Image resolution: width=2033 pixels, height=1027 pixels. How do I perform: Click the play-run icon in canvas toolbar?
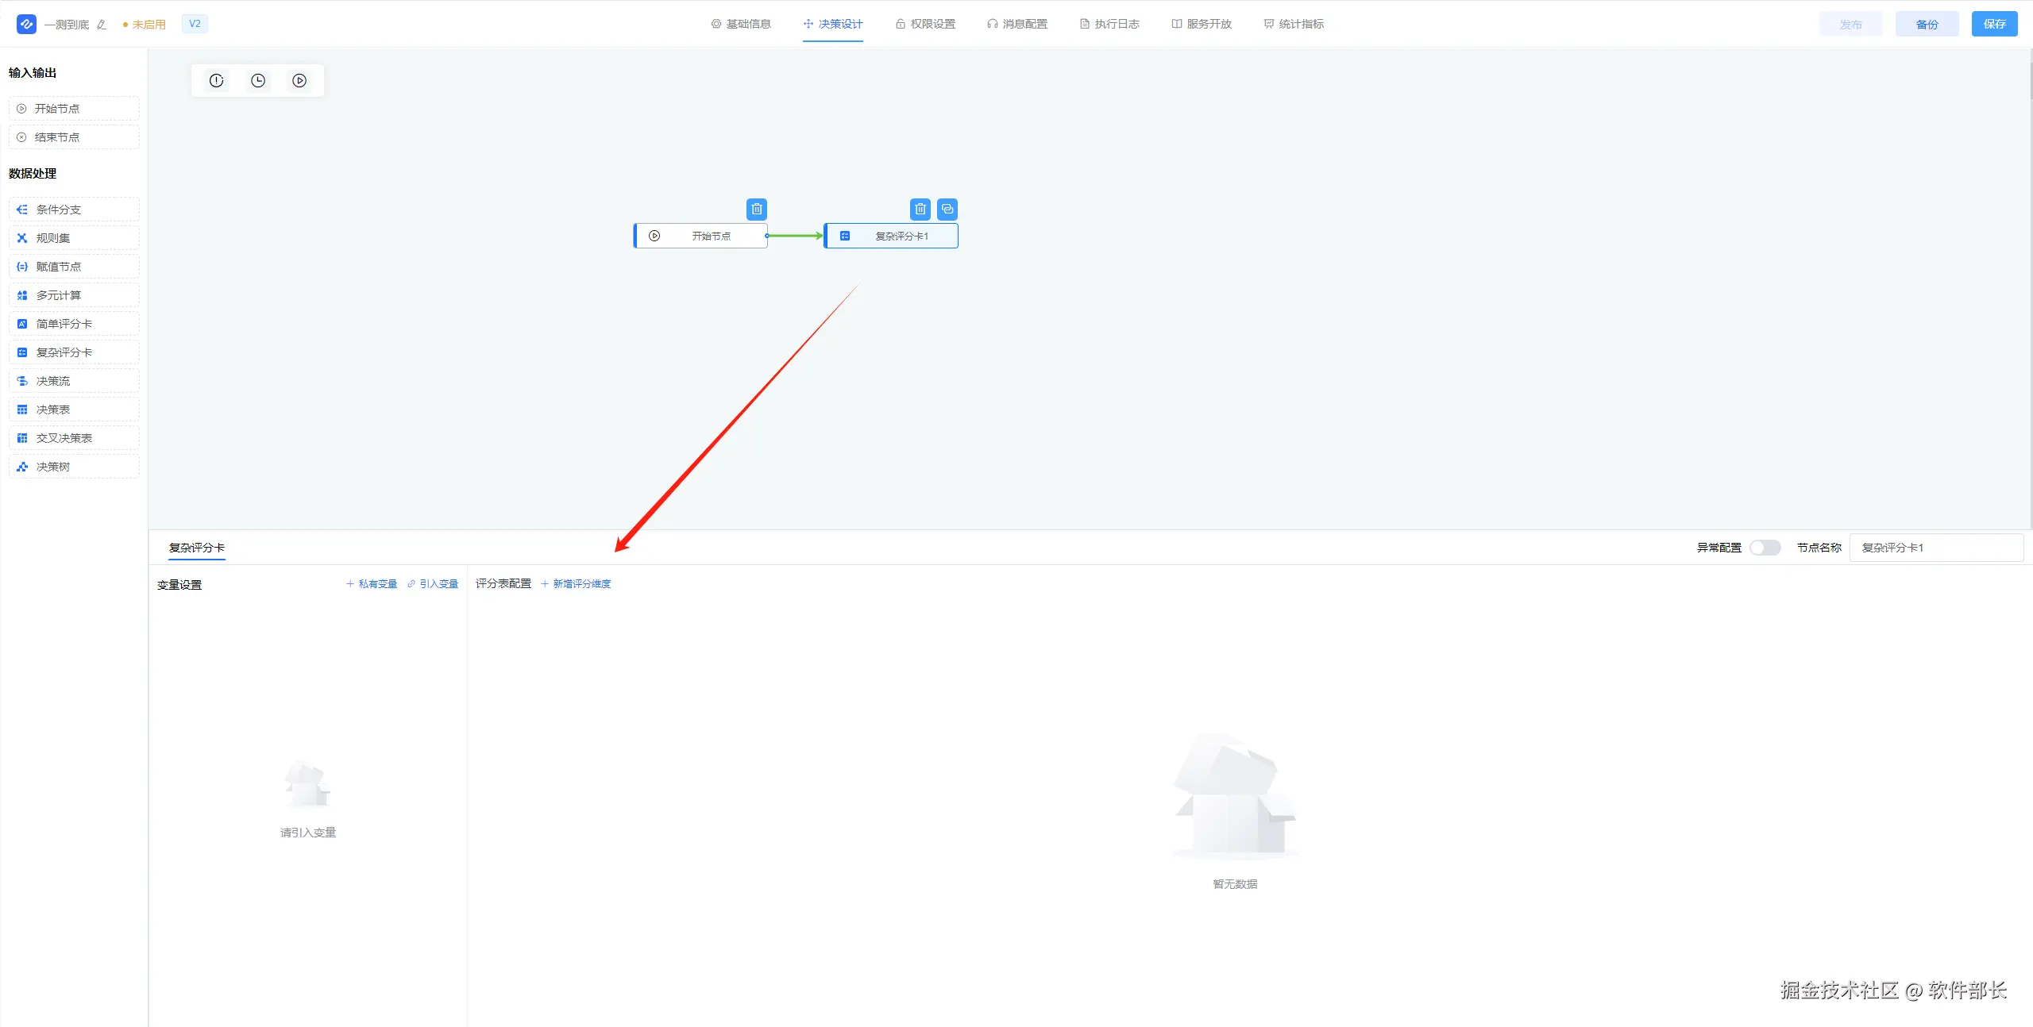(x=299, y=80)
